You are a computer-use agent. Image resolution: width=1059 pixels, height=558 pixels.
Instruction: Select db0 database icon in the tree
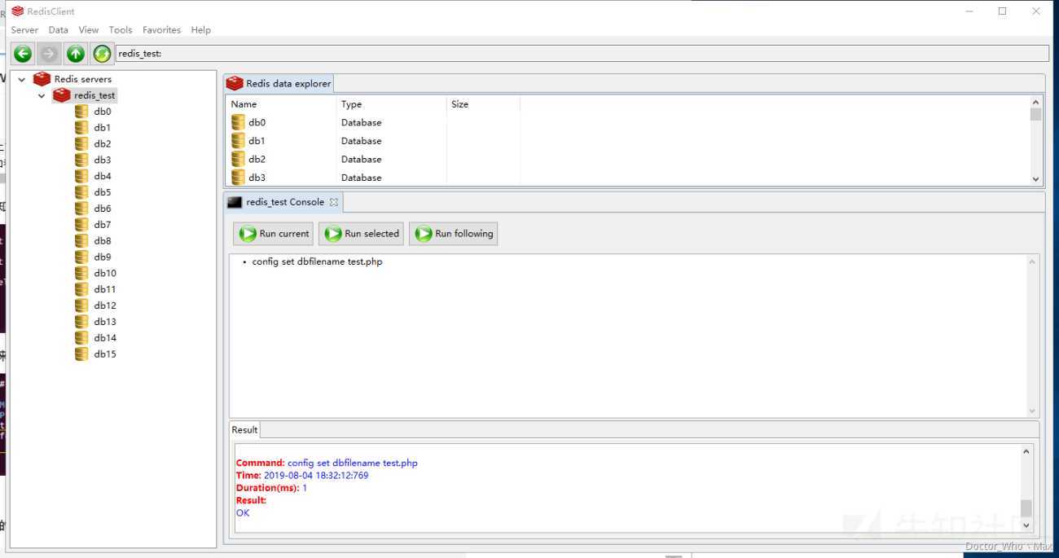(81, 112)
